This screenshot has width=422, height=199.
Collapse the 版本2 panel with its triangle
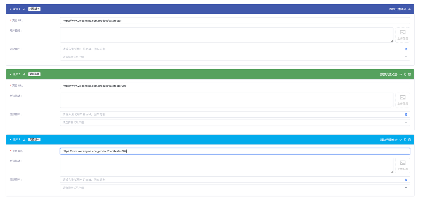point(10,74)
